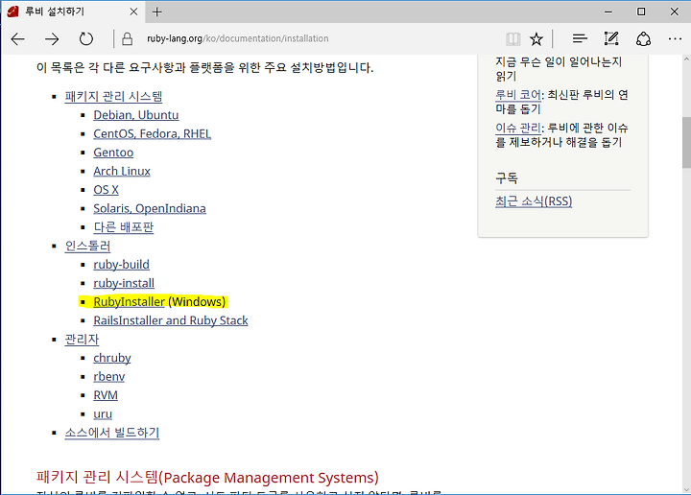
Task: Add page to favorites star
Action: point(536,38)
